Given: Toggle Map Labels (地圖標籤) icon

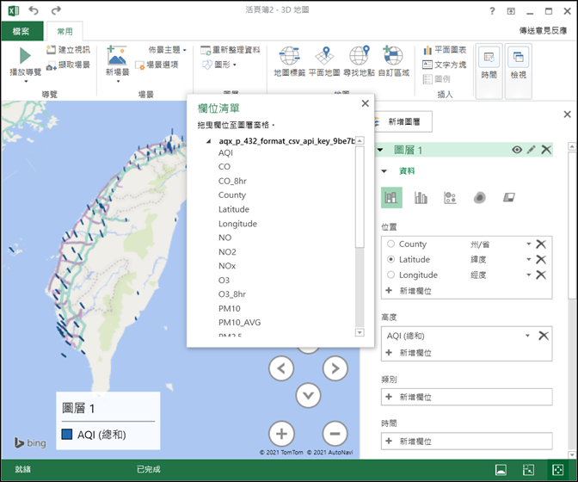Looking at the screenshot, I should pyautogui.click(x=289, y=55).
